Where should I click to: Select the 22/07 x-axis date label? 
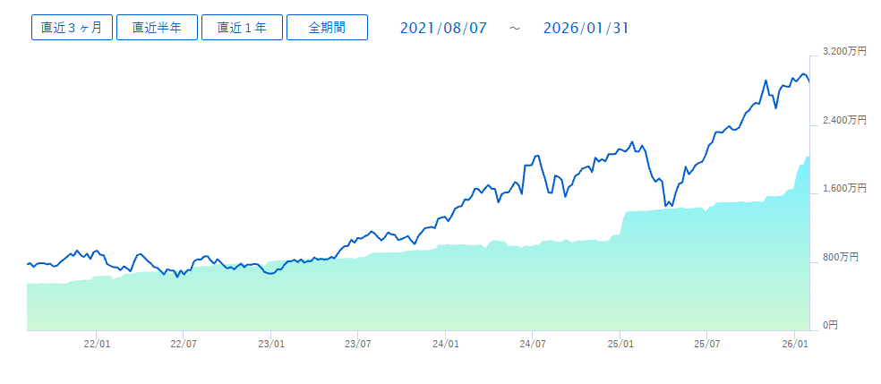click(x=183, y=343)
